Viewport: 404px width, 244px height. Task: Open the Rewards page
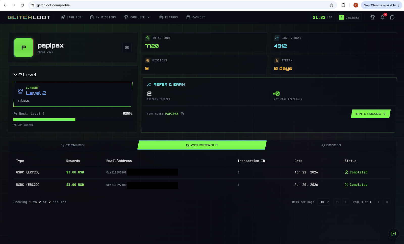(x=168, y=17)
